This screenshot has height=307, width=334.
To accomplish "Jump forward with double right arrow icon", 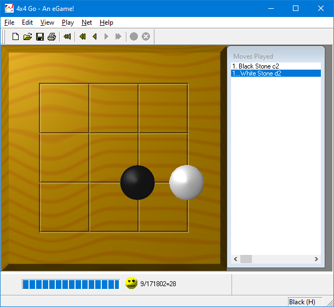I will 118,37.
